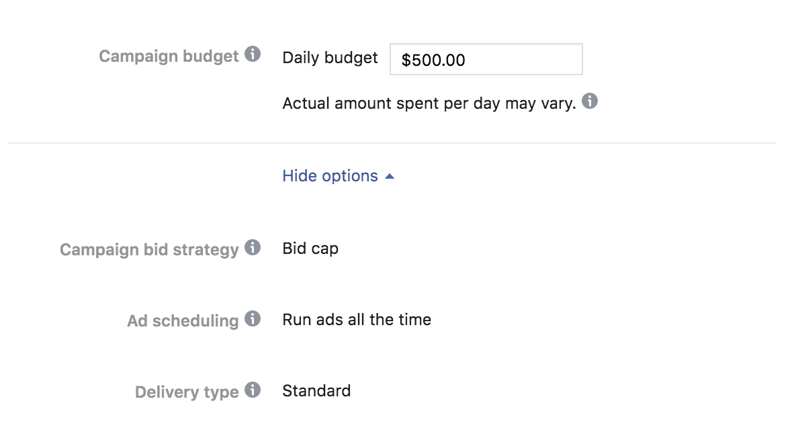Click the Delivery type info icon
The height and width of the screenshot is (434, 794).
pyautogui.click(x=253, y=390)
